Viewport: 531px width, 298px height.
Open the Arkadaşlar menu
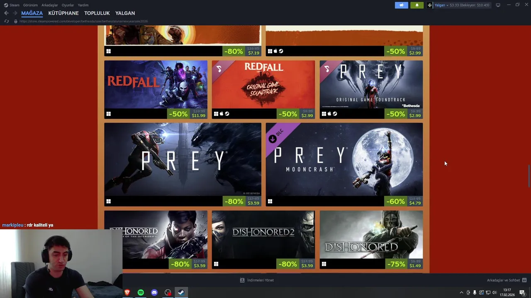coord(49,5)
